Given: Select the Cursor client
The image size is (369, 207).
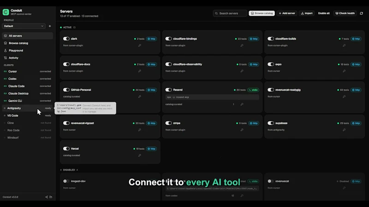Looking at the screenshot, I should coord(28,71).
